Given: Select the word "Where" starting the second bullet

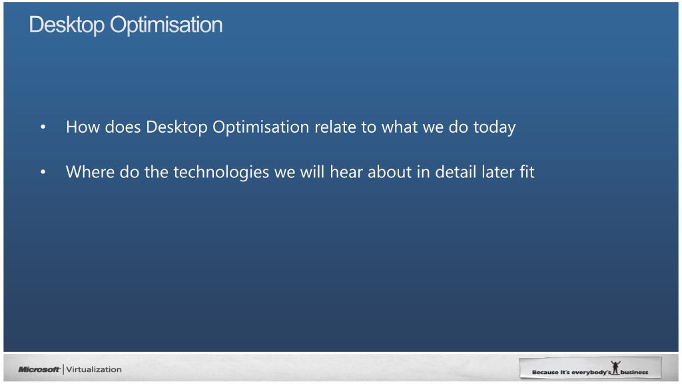Looking at the screenshot, I should (x=90, y=172).
